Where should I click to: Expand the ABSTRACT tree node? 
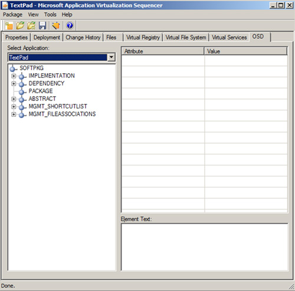pyautogui.click(x=14, y=99)
